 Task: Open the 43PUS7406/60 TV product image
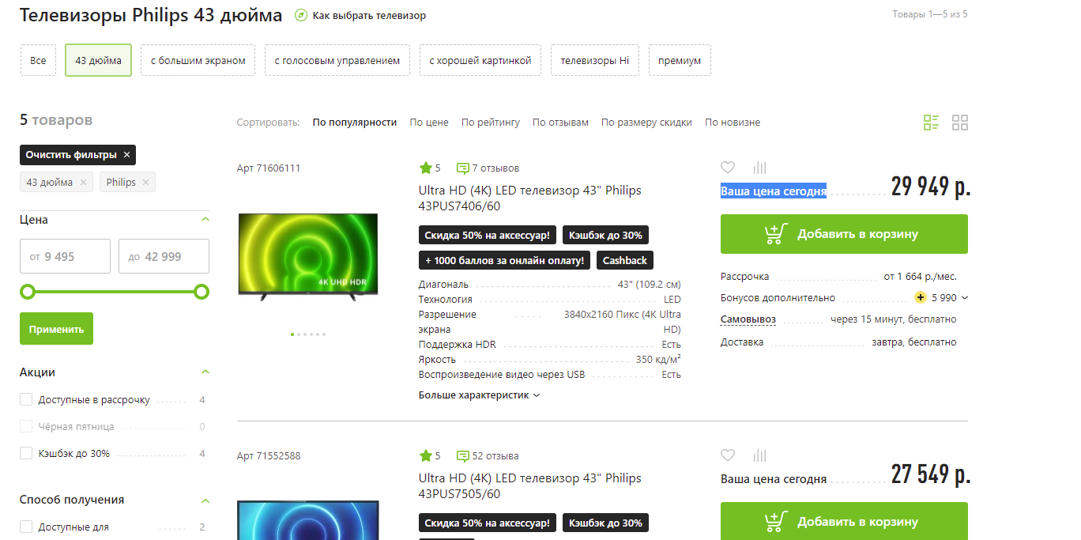click(x=308, y=256)
